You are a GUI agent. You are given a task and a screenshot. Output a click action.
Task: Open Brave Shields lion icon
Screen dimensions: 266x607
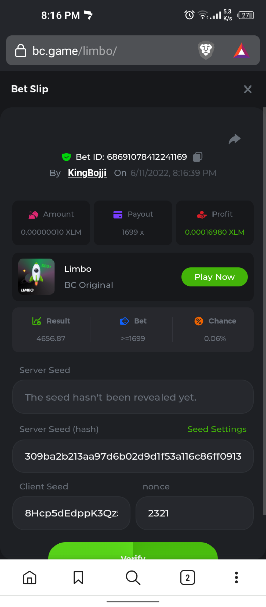pyautogui.click(x=206, y=51)
